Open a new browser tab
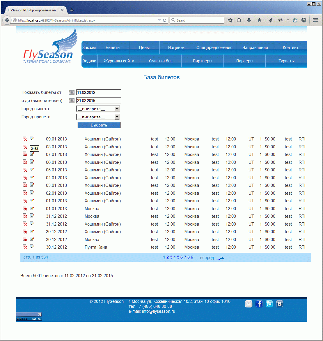This screenshot has height=341, width=323. click(x=72, y=10)
